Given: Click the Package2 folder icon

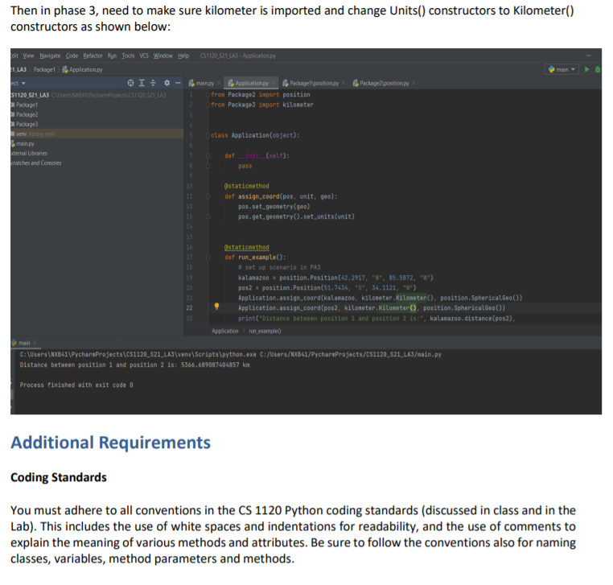Looking at the screenshot, I should (x=13, y=114).
